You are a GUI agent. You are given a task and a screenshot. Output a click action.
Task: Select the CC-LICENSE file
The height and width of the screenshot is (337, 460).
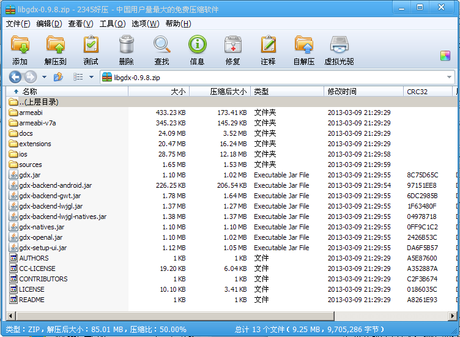[37, 268]
